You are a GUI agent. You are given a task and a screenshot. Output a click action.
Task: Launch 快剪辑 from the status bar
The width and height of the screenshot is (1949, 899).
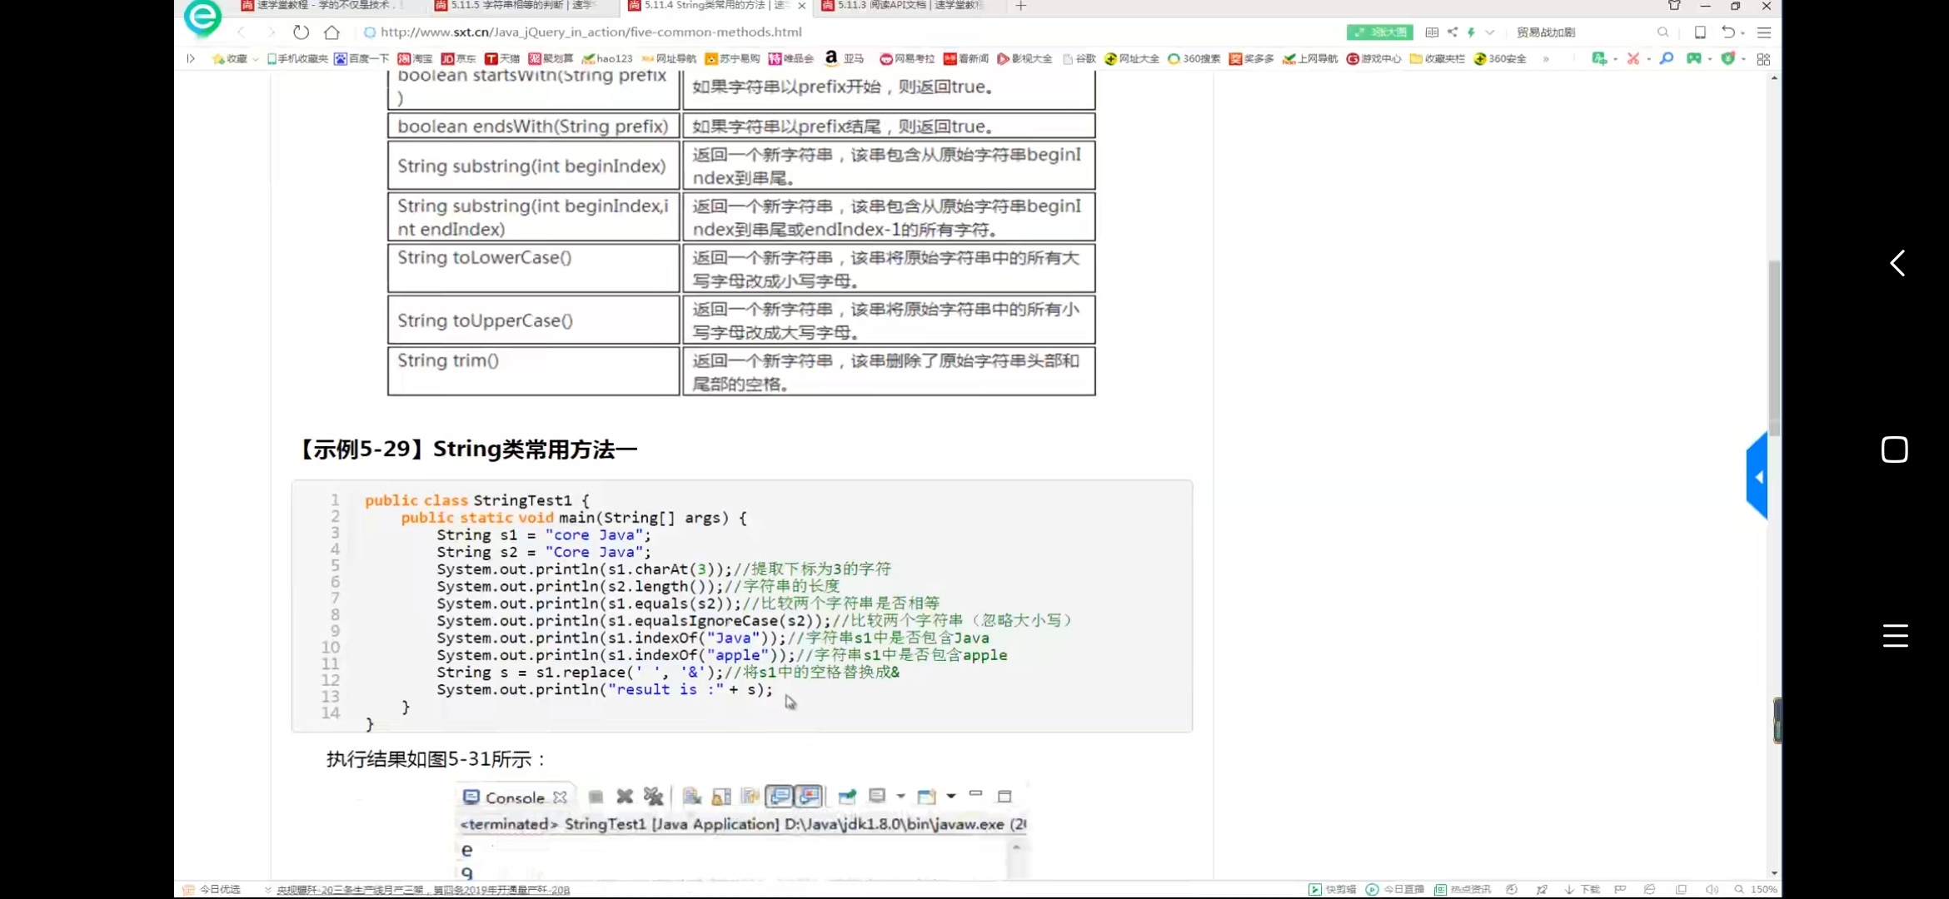[x=1336, y=889]
